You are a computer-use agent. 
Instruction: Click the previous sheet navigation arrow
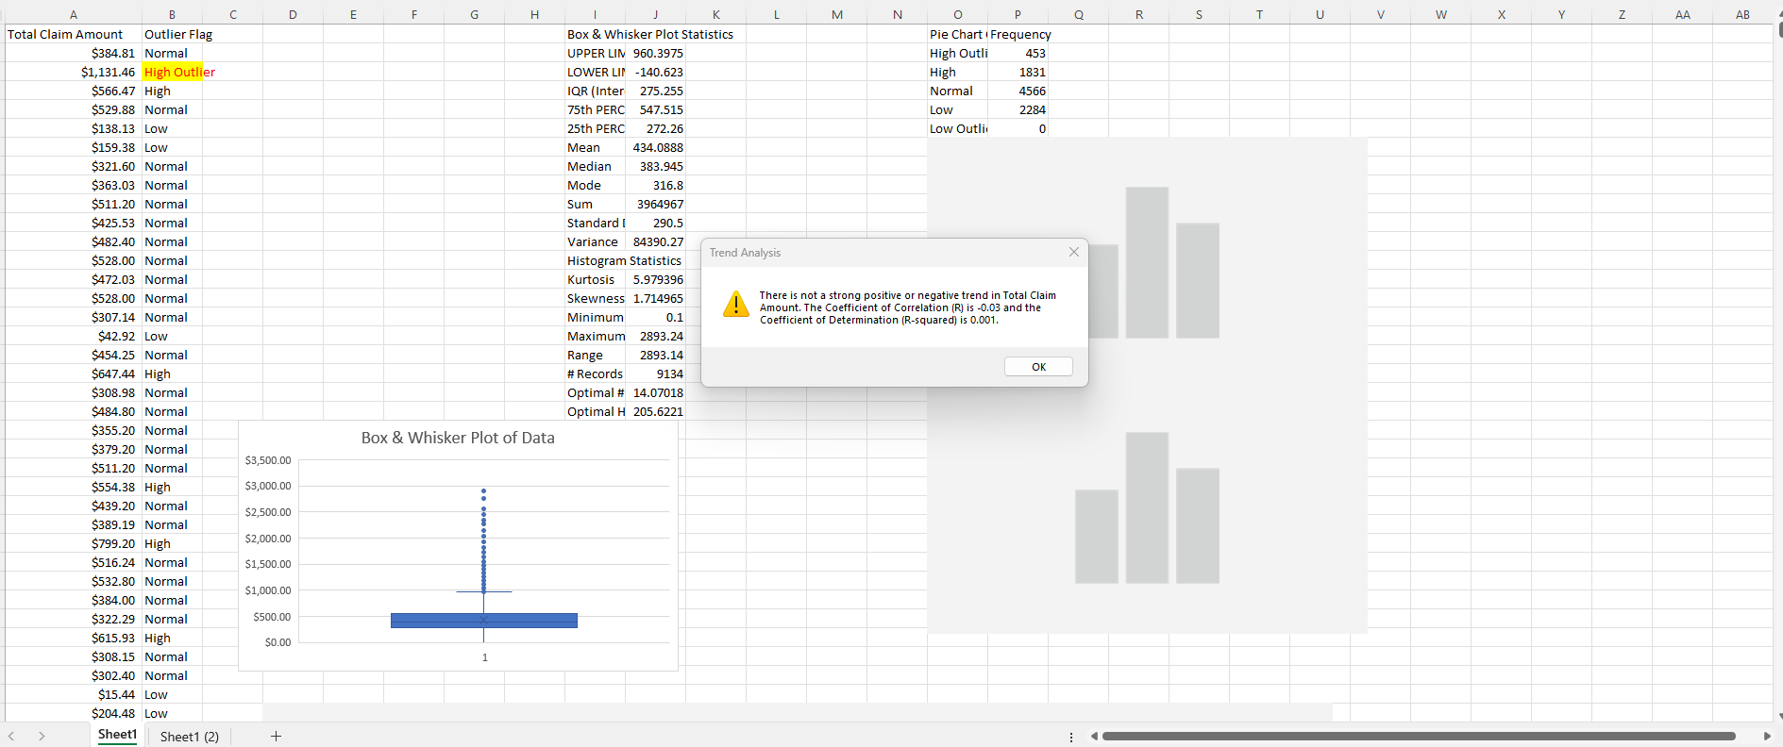tap(11, 736)
